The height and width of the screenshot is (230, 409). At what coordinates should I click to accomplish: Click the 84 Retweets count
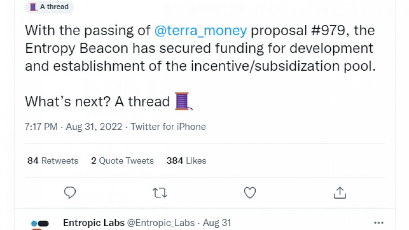(x=52, y=160)
